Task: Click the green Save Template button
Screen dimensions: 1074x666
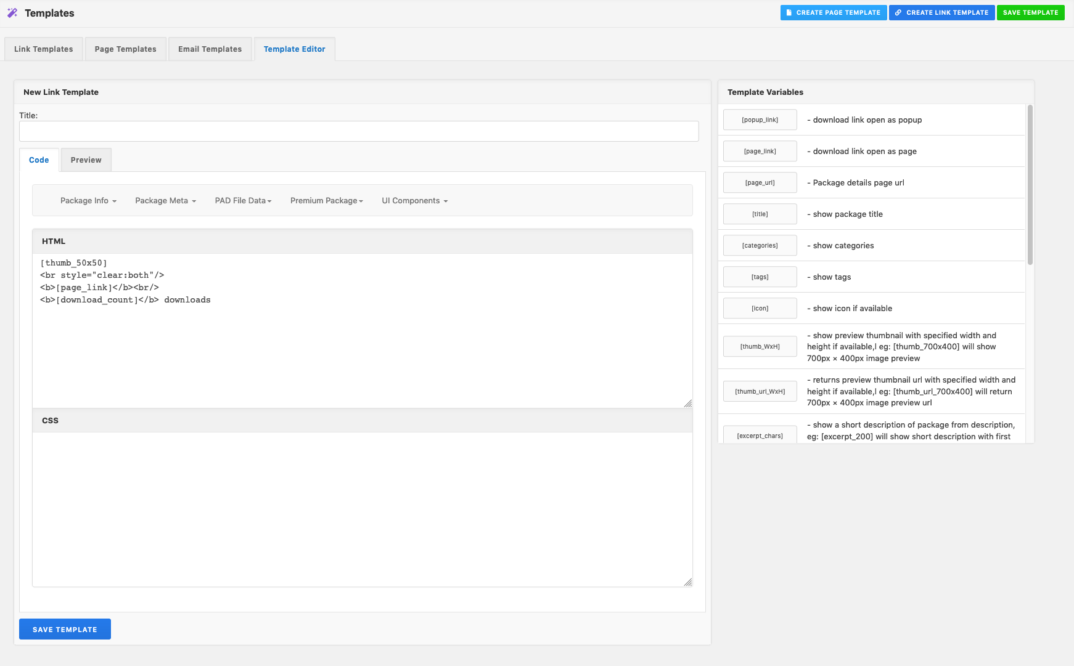Action: pyautogui.click(x=1031, y=12)
